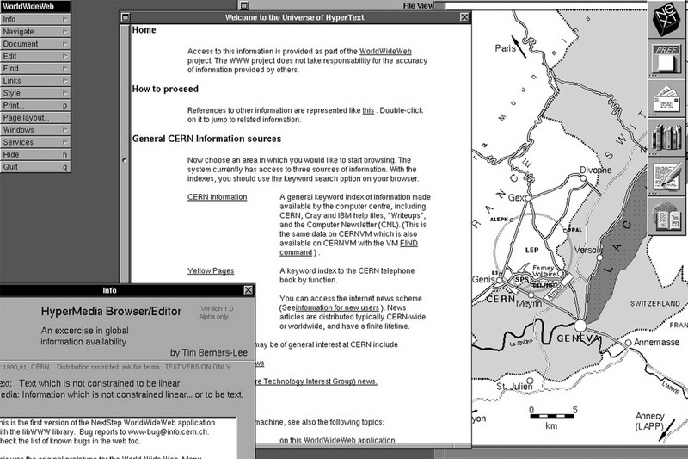Click the 'How to proceed' heading

click(x=165, y=90)
